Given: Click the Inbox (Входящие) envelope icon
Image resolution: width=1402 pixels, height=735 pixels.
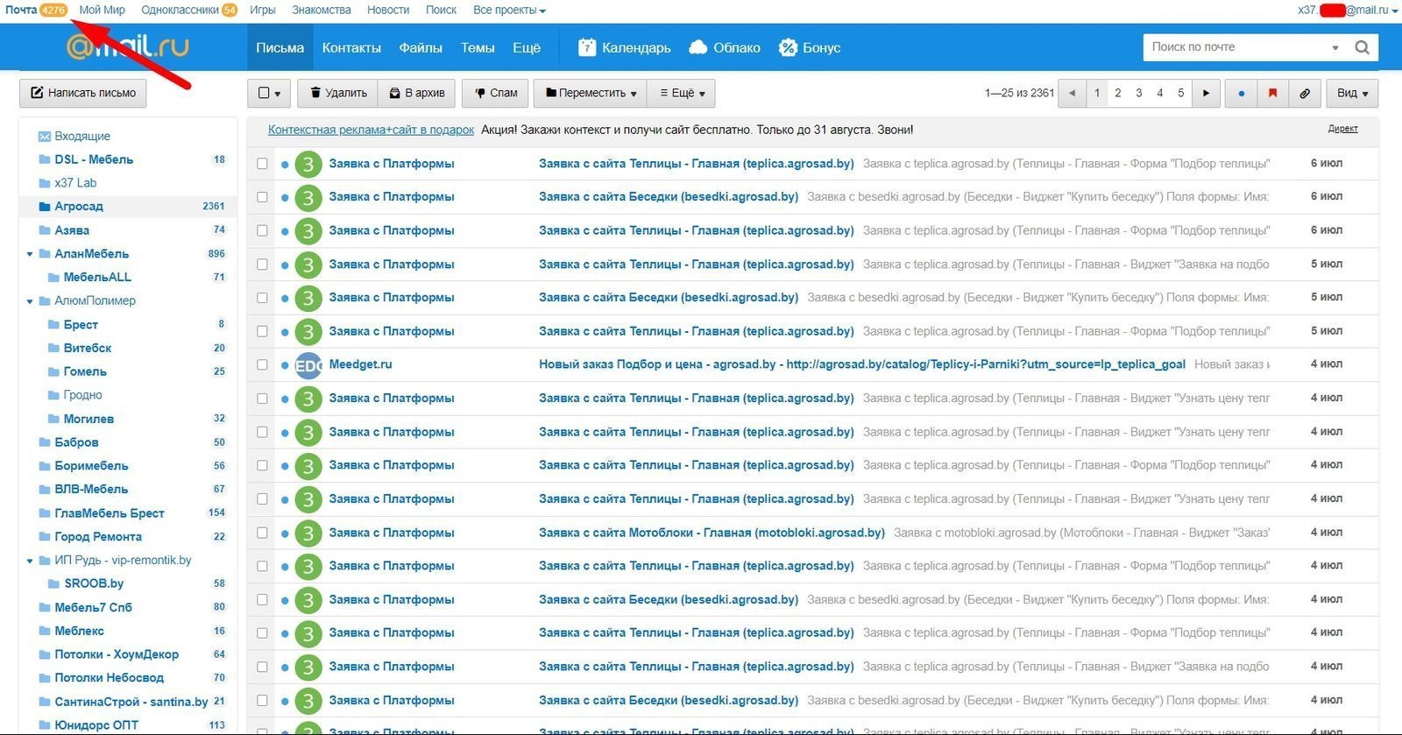Looking at the screenshot, I should [x=44, y=137].
